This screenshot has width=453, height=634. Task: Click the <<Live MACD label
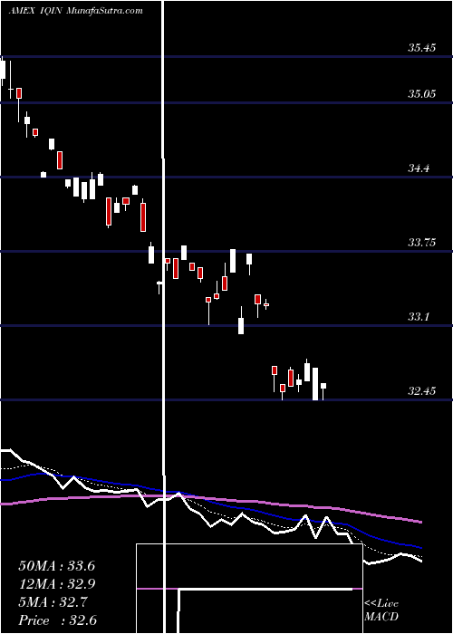(x=381, y=610)
